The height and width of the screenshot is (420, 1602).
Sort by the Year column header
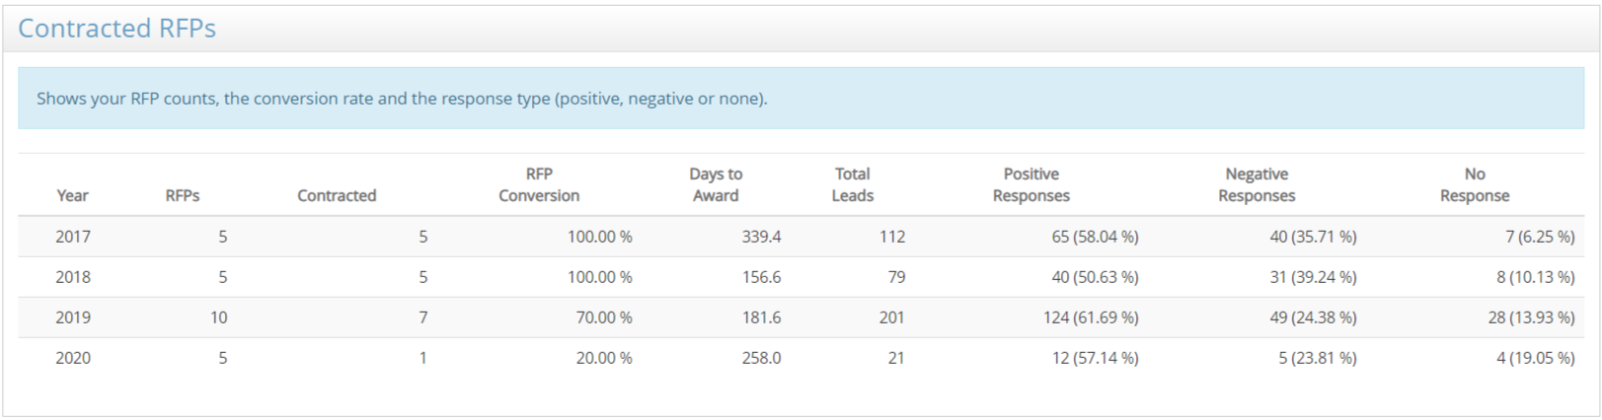[72, 195]
